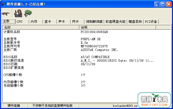Click the 1个 CPU slot count value
This screenshot has height=109, width=173.
click(83, 75)
